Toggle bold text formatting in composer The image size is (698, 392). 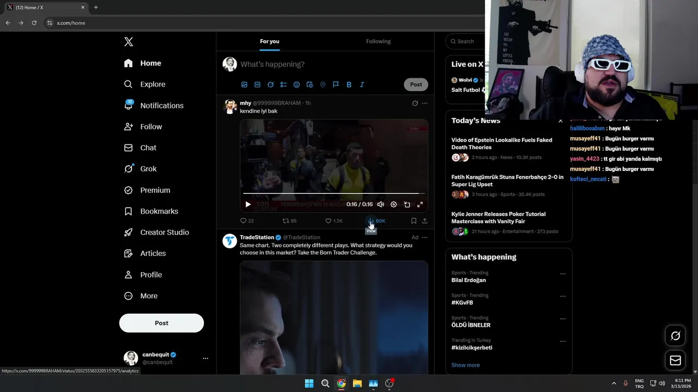[349, 84]
